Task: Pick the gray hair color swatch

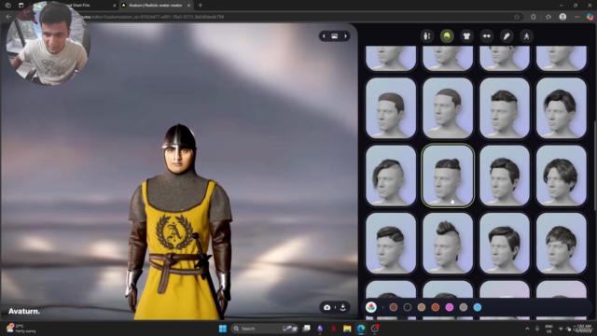Action: click(x=464, y=307)
